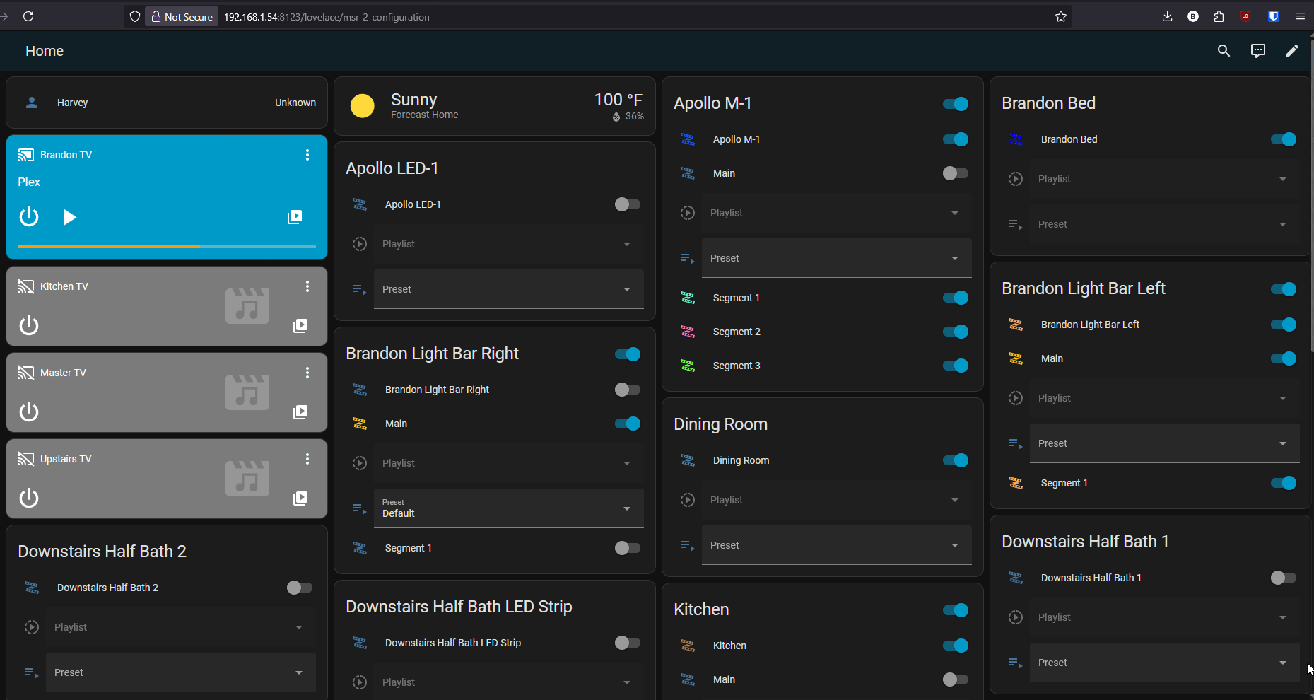Click Brandon TV power icon

pyautogui.click(x=29, y=216)
